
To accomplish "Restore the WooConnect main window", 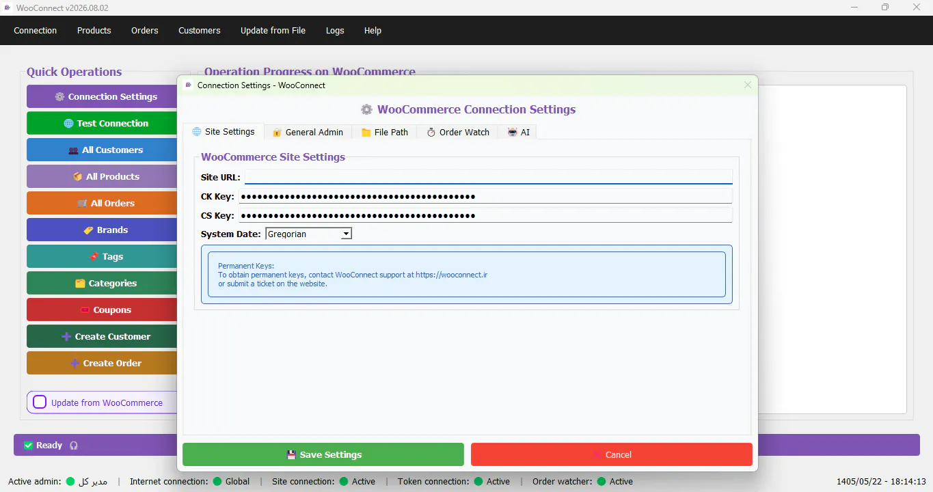I will (x=885, y=8).
